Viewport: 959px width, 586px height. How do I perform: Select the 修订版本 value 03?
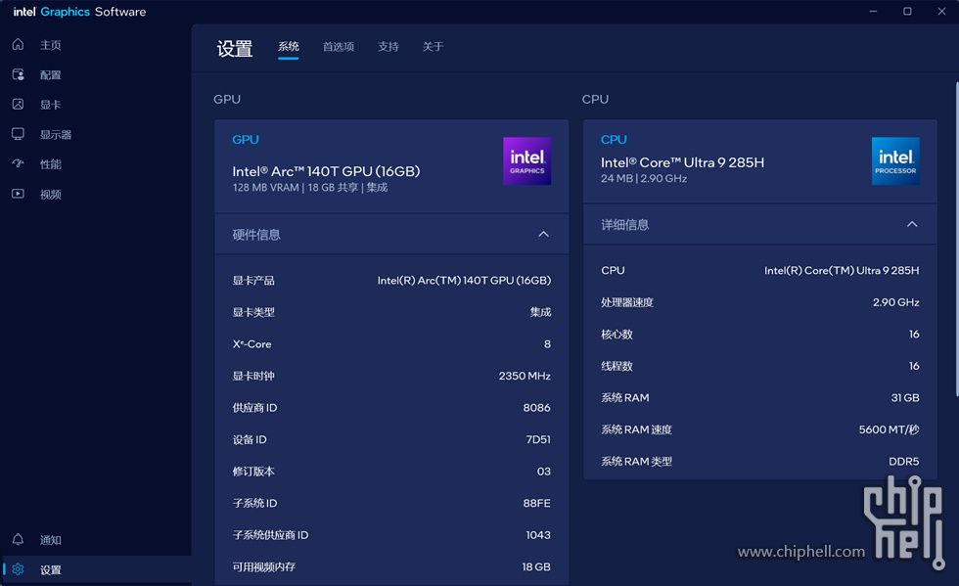pos(544,472)
